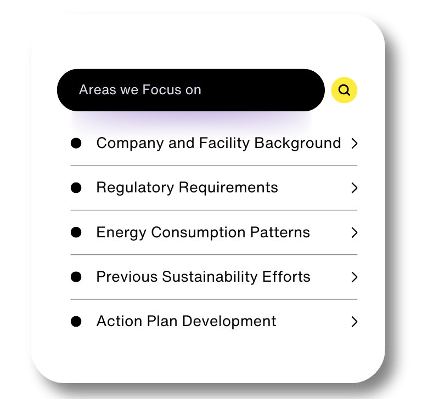Expand the Action Plan Development chevron
Screen dimensions: 428x399
coord(354,322)
